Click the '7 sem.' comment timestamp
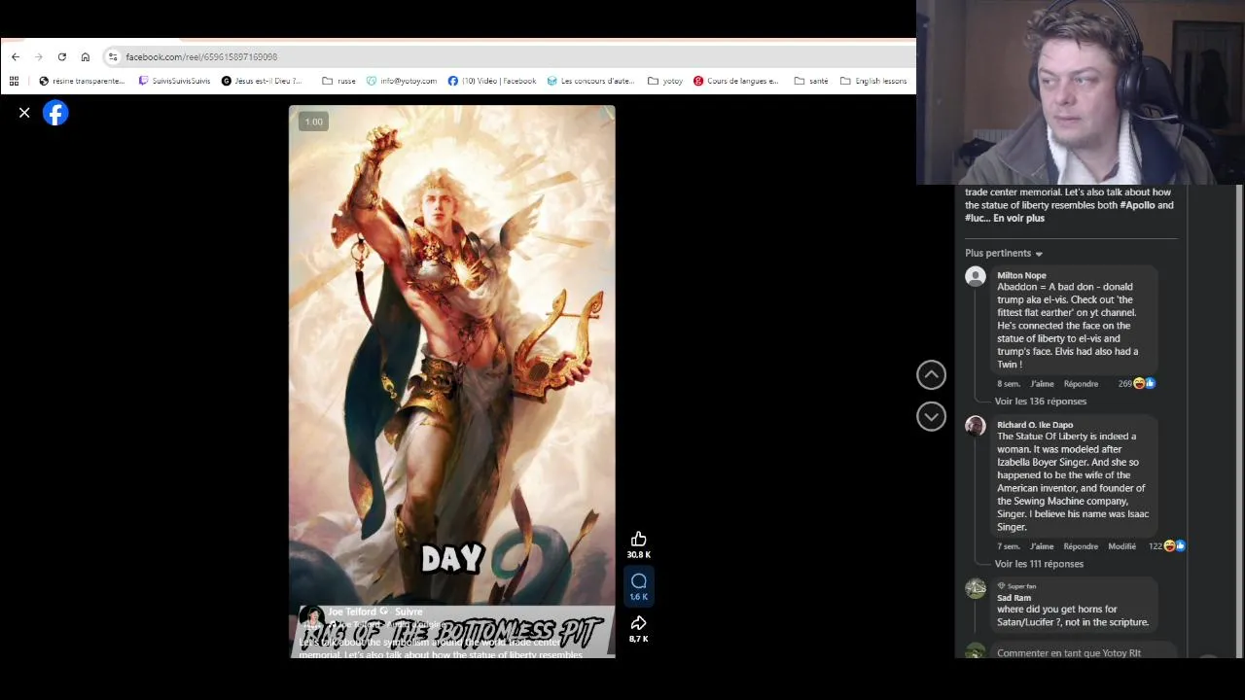Viewport: 1245px width, 700px height. point(1008,546)
